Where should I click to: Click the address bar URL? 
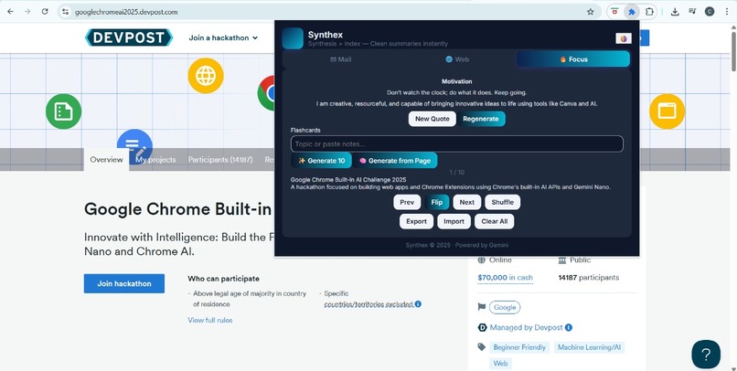click(x=126, y=12)
